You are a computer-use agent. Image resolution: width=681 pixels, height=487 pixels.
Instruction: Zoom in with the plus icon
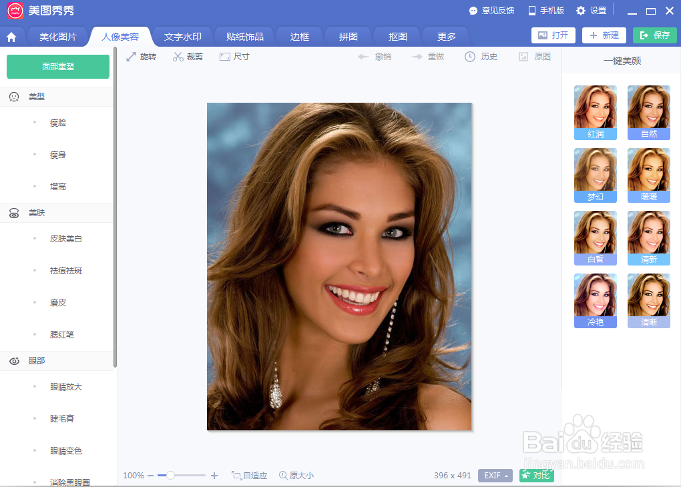(x=214, y=476)
